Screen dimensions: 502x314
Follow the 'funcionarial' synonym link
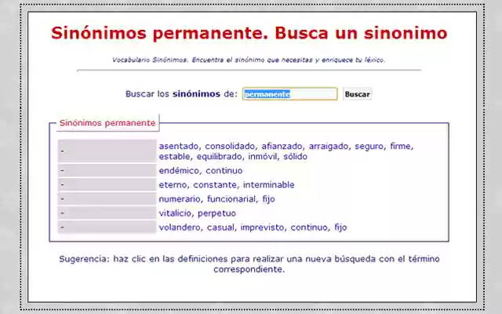coord(231,199)
